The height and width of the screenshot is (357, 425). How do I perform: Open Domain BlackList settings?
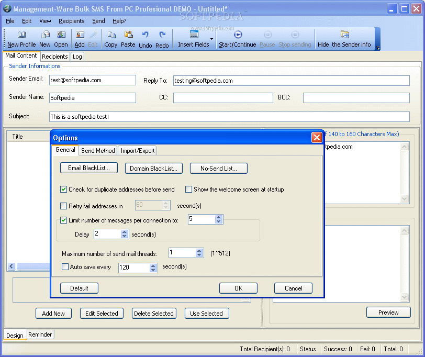(154, 169)
